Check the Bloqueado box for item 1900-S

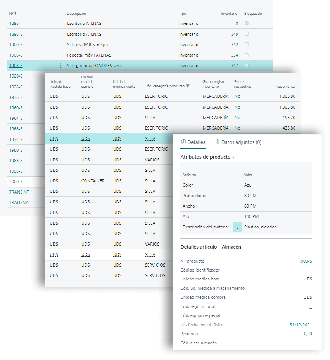(x=247, y=45)
